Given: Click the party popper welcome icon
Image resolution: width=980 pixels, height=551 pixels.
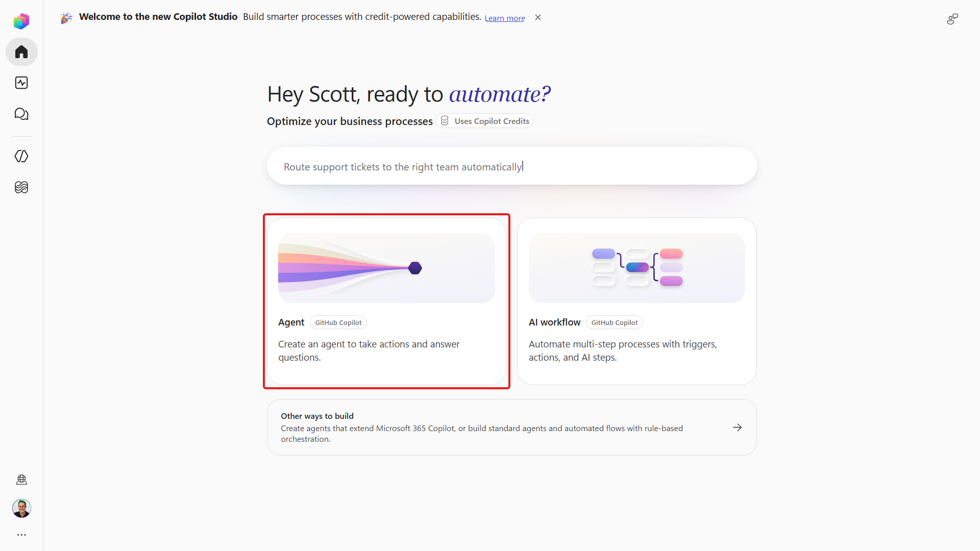Looking at the screenshot, I should pos(66,18).
